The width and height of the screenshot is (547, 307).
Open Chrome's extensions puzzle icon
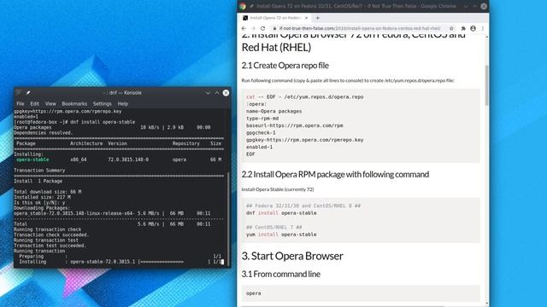coord(463,28)
